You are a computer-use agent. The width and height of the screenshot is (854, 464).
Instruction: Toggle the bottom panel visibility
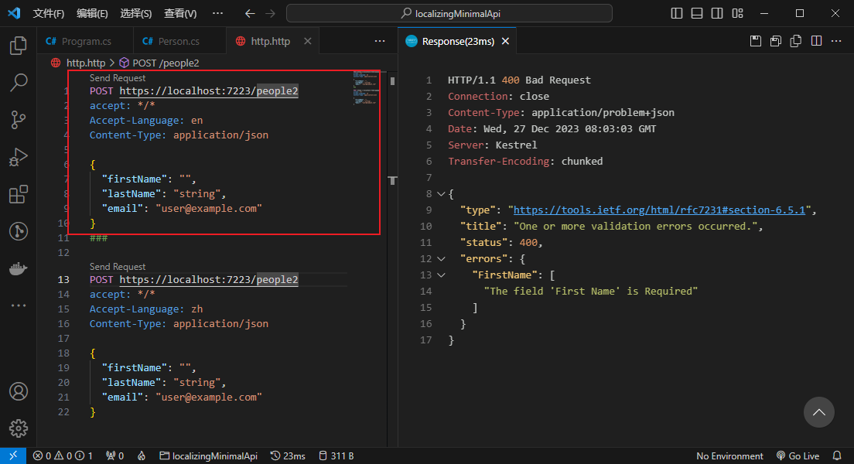697,13
